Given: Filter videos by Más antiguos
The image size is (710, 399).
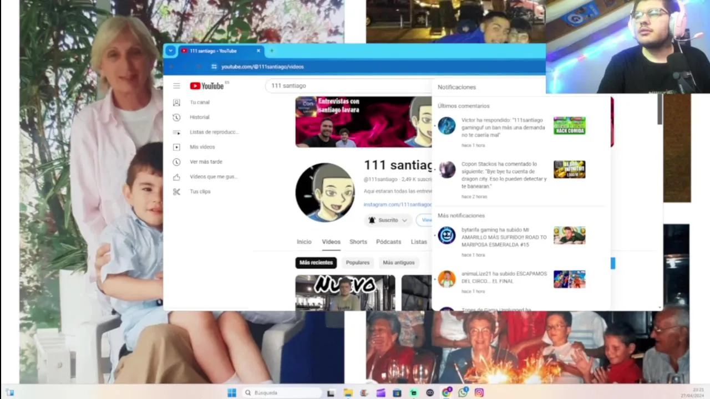Looking at the screenshot, I should [398, 263].
